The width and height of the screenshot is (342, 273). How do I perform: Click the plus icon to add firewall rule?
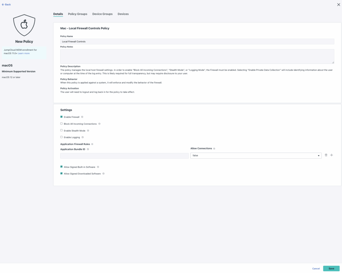332,155
